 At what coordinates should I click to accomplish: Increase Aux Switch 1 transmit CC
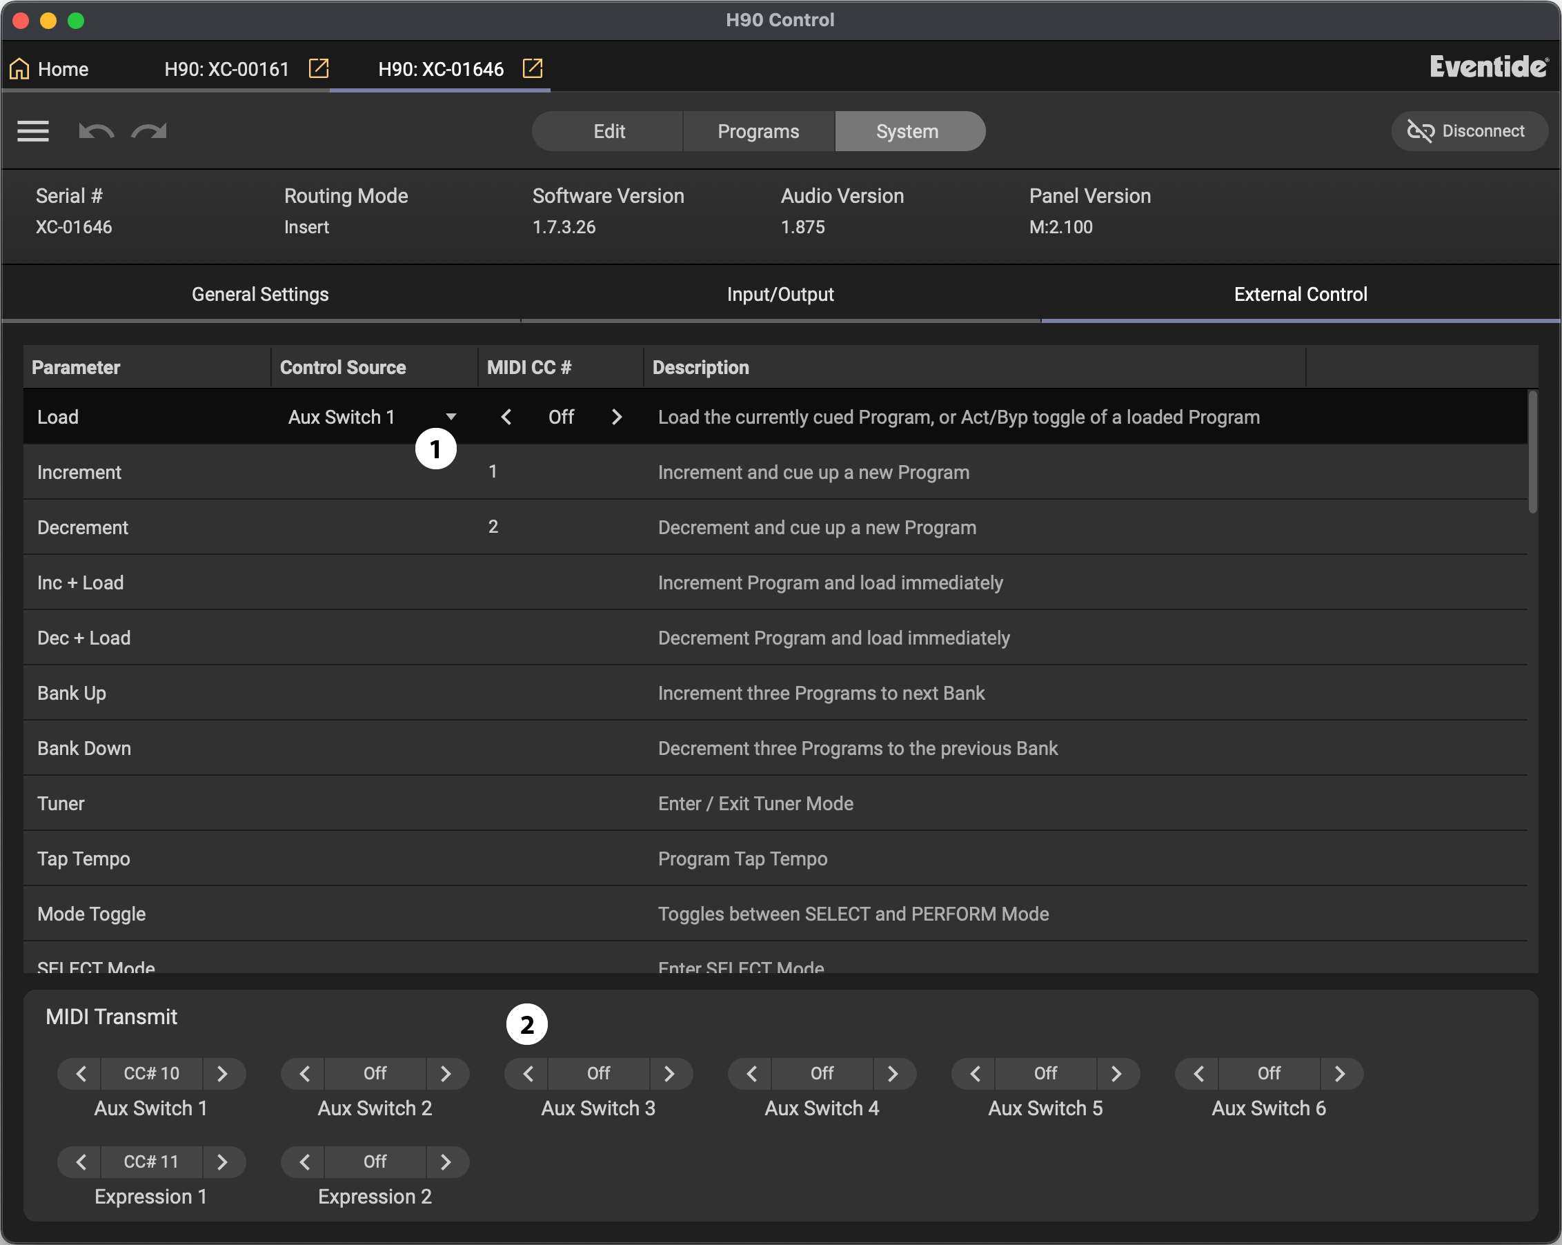[222, 1073]
